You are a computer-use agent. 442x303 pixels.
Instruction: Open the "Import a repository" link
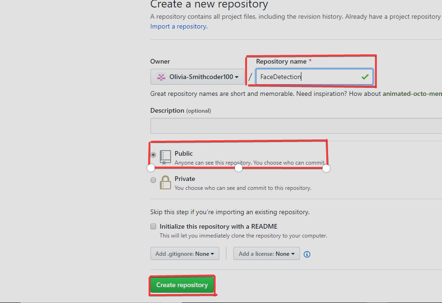(178, 26)
